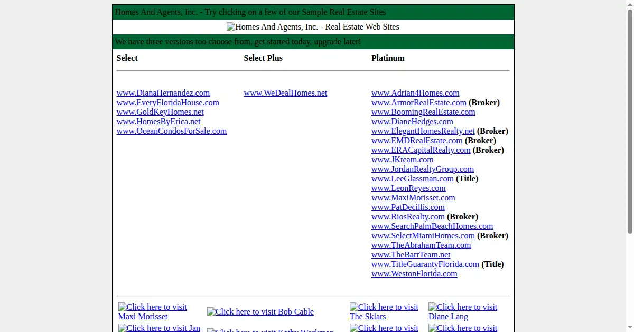Click the Homes And Agents logo image
Screen dimensions: 634x332
point(313,27)
